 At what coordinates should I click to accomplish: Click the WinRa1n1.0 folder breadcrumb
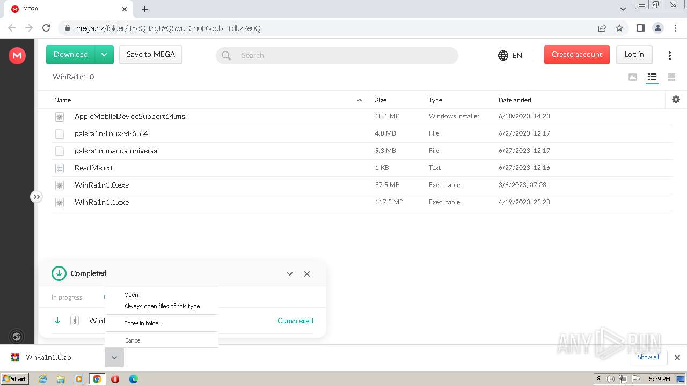pyautogui.click(x=73, y=77)
